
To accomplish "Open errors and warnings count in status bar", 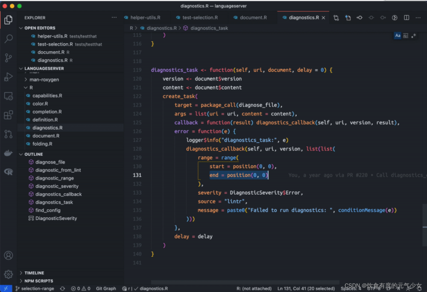I will point(81,288).
